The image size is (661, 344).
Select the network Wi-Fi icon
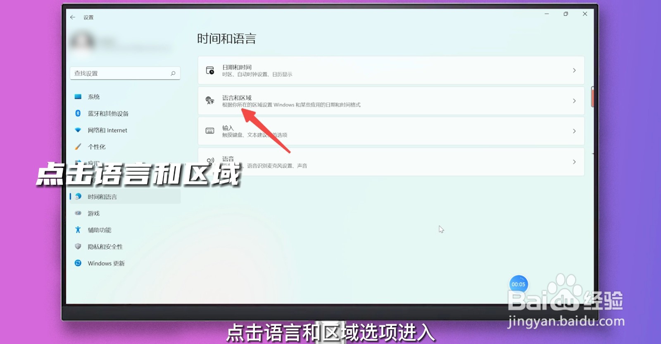click(x=78, y=130)
